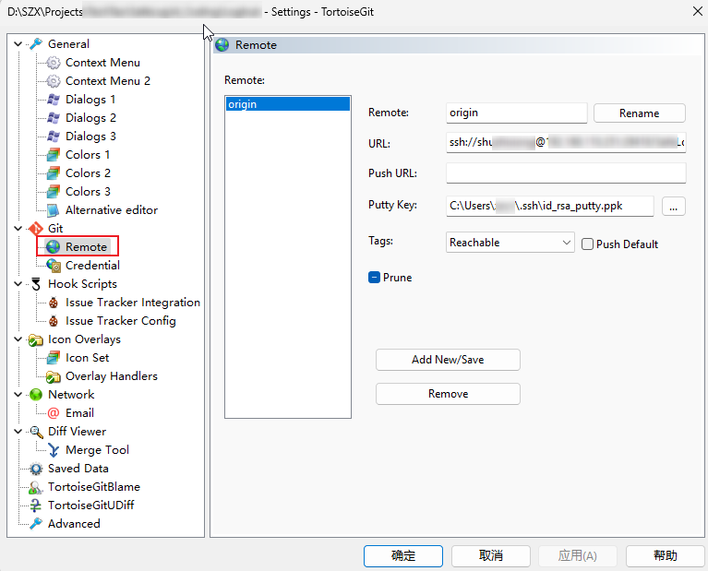This screenshot has height=571, width=708.
Task: Click the URL input field
Action: (x=566, y=143)
